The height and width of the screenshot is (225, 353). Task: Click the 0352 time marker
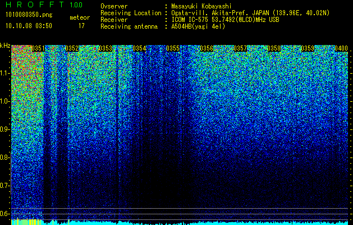point(72,48)
